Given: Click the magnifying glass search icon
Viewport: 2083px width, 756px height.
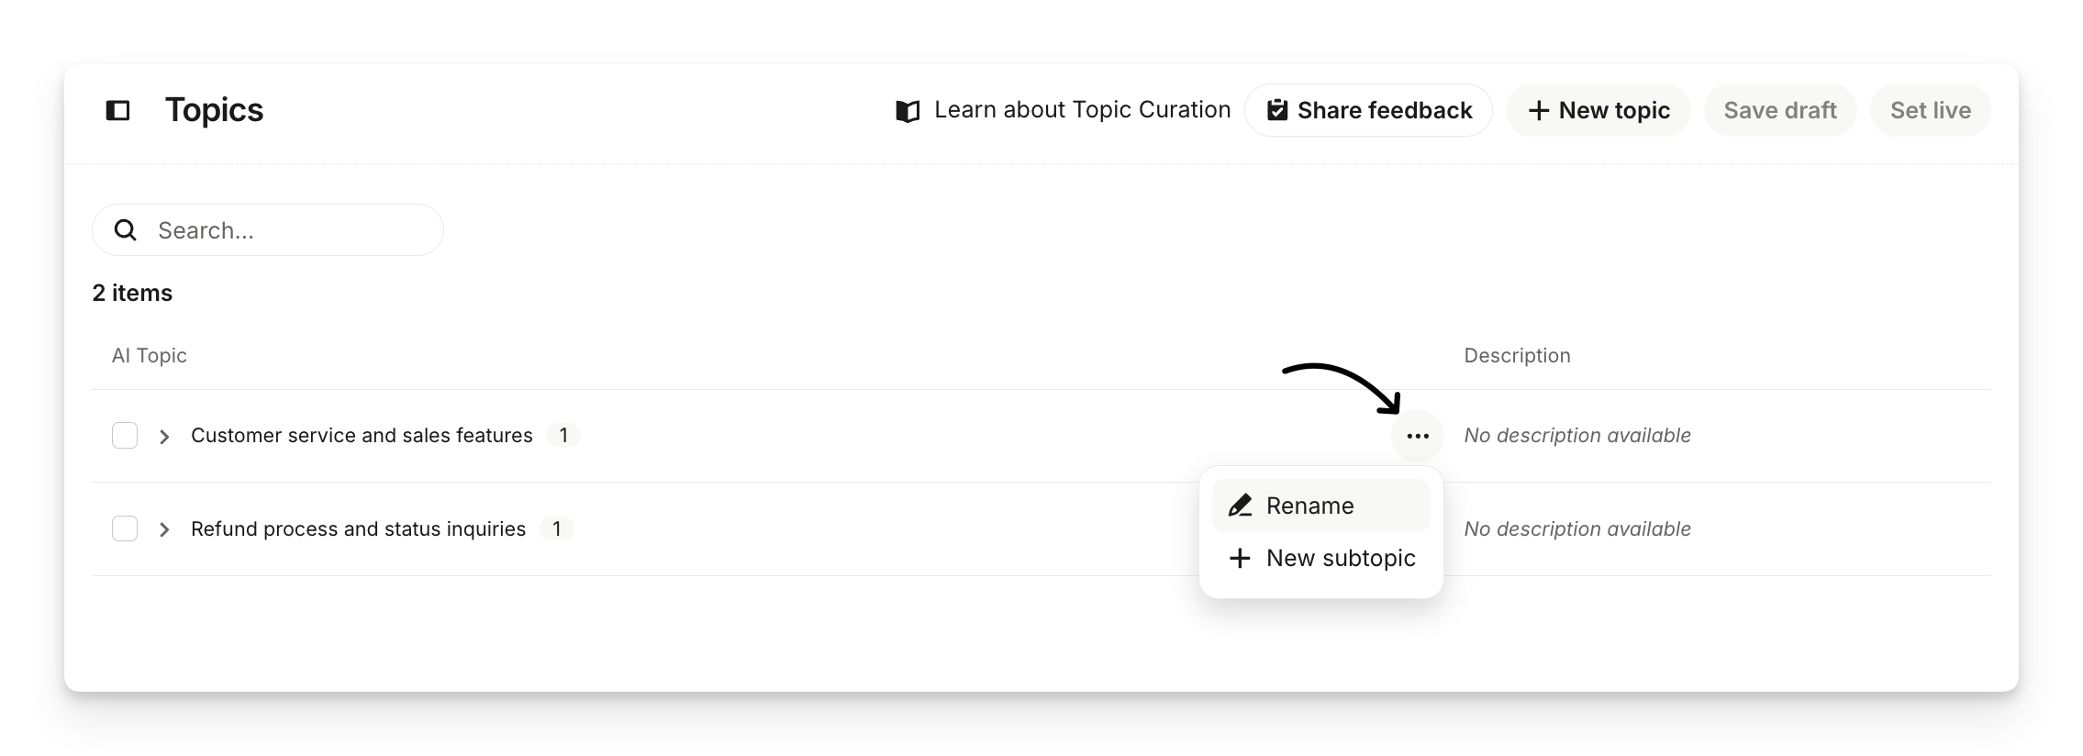Looking at the screenshot, I should point(126,230).
